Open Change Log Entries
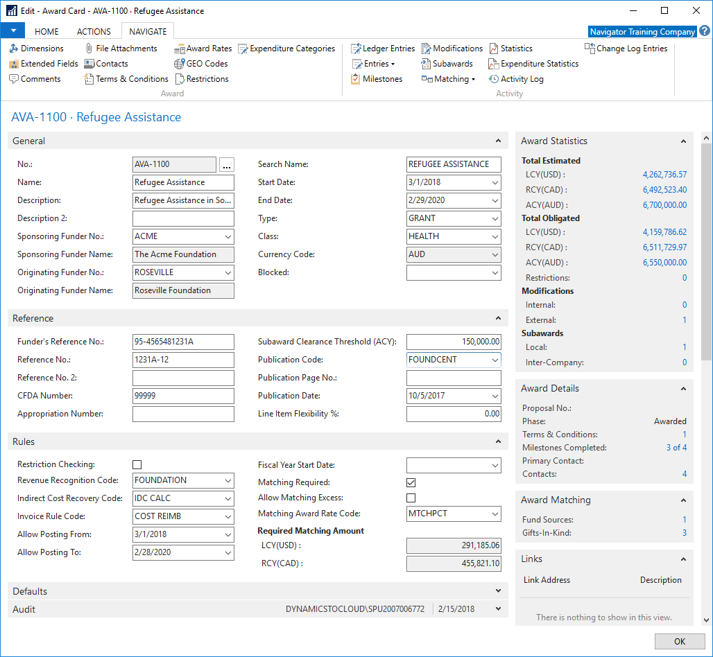 (x=626, y=48)
